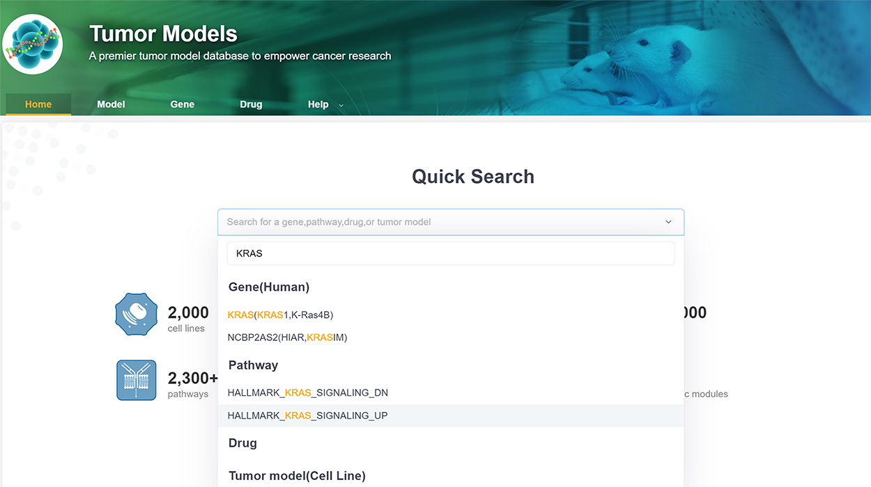
Task: Choose the NCBP2AS2 gene suggestion
Action: (287, 337)
